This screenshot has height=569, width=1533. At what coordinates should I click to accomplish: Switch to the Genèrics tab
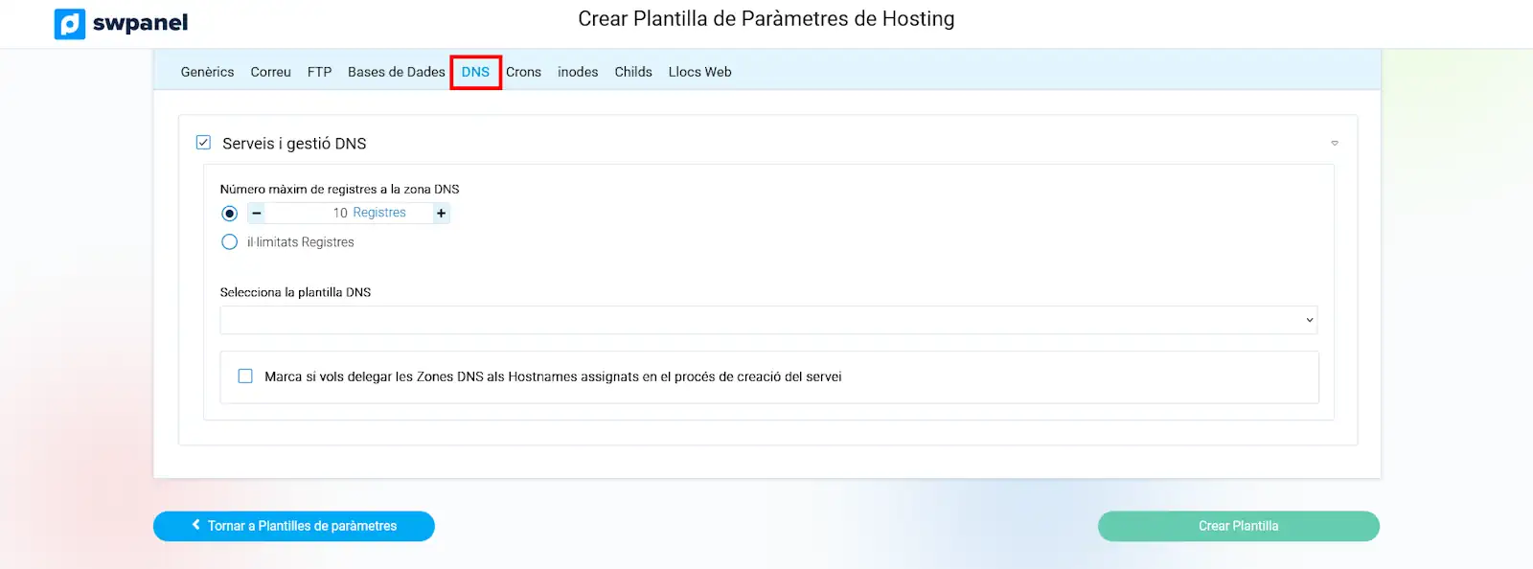(207, 72)
